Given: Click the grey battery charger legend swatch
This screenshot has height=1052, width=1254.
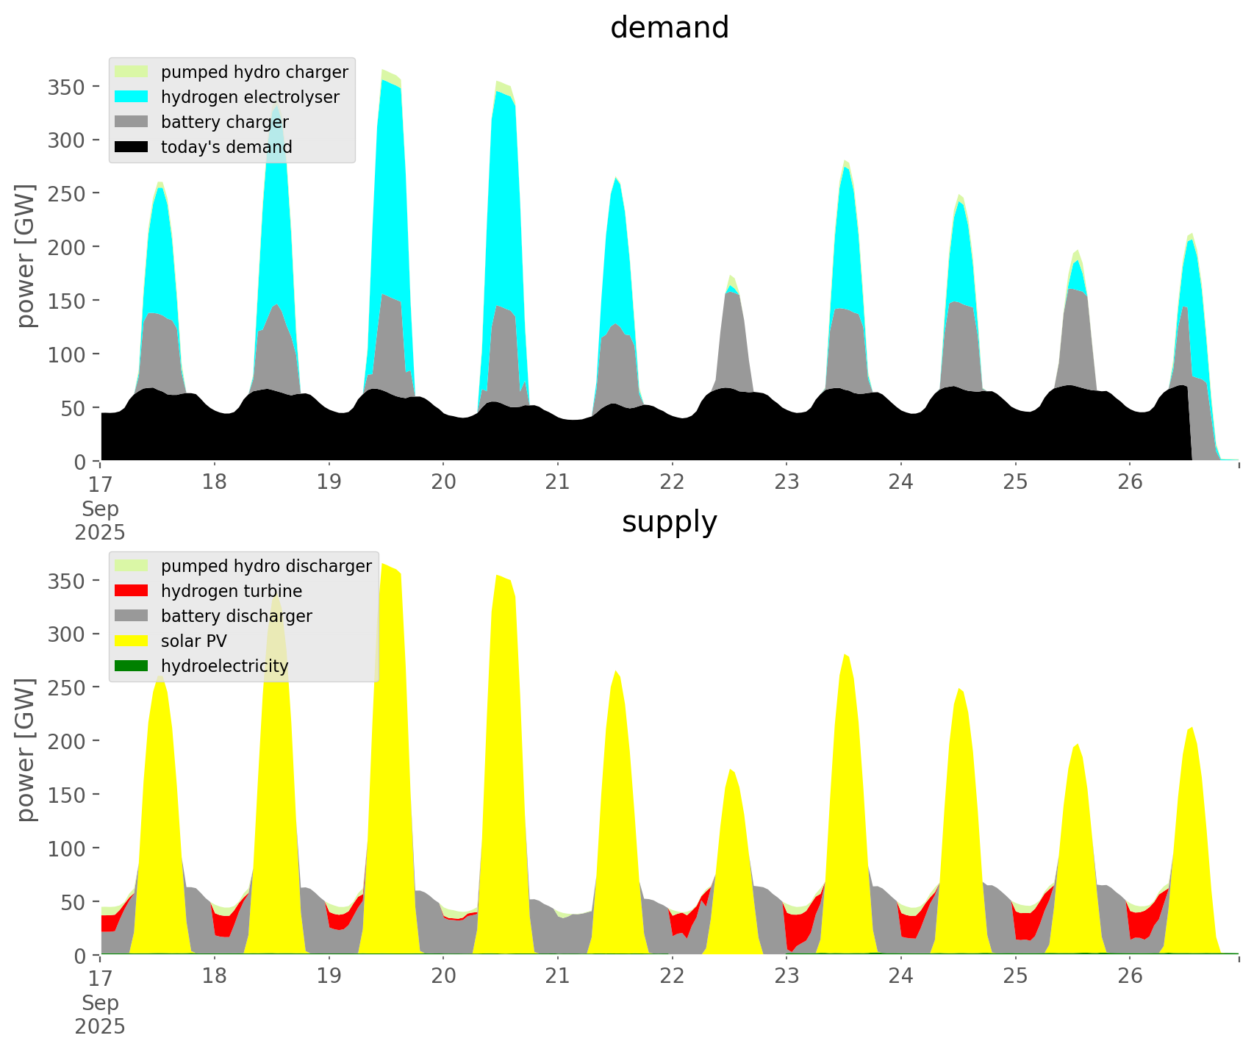Looking at the screenshot, I should pos(132,122).
